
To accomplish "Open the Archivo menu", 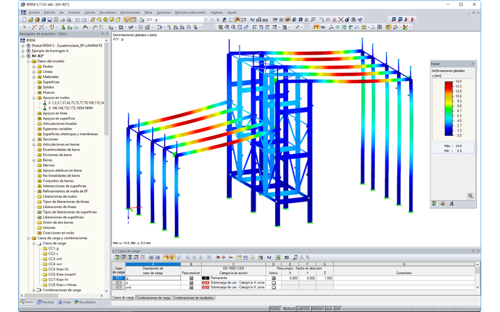I will [34, 12].
